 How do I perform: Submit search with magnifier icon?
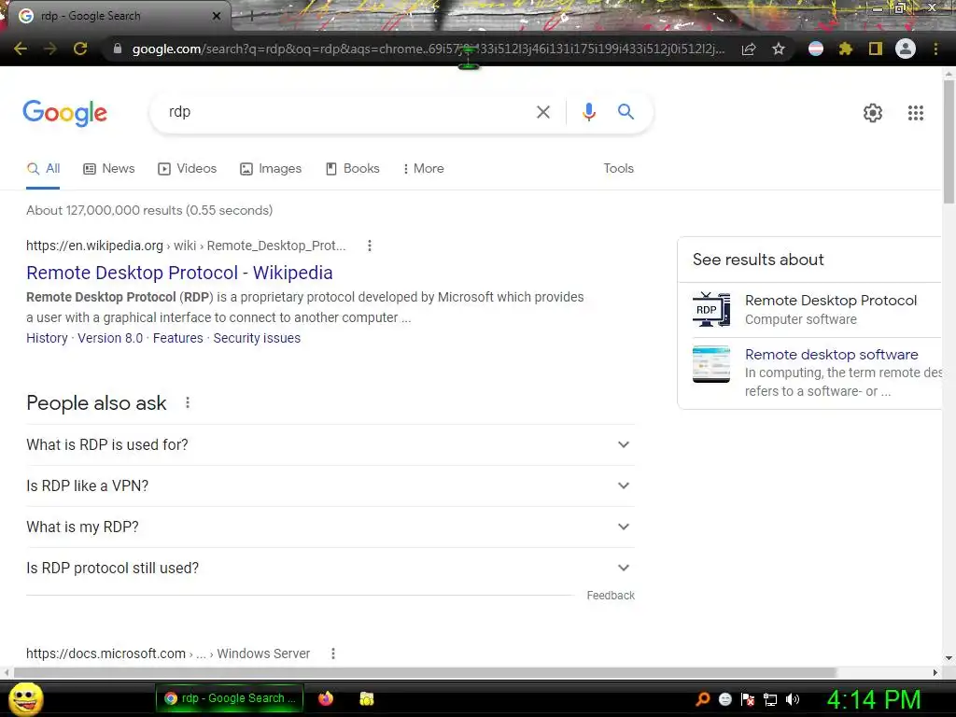[626, 112]
